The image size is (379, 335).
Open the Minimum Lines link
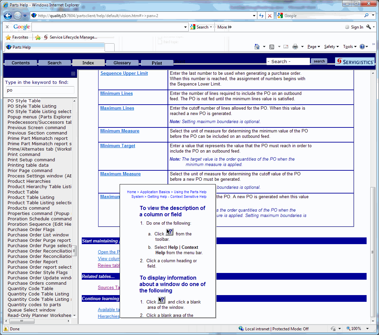coord(117,93)
